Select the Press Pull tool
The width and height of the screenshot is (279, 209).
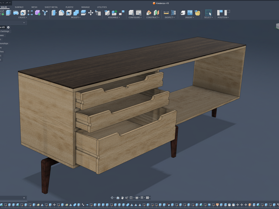point(54,13)
